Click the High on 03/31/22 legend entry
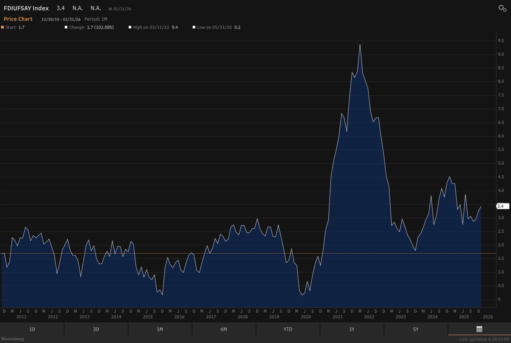This screenshot has width=511, height=343. click(x=153, y=27)
